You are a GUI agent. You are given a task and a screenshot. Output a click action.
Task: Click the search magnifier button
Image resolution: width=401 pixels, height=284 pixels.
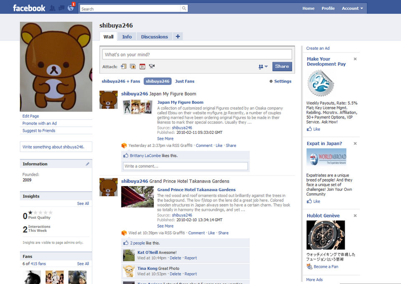tap(184, 8)
